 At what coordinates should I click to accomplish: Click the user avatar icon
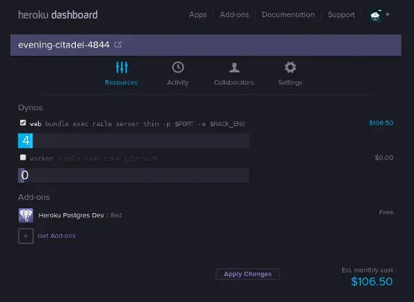(375, 14)
